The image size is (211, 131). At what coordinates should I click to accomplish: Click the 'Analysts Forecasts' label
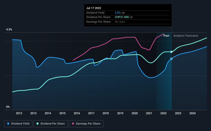point(186,36)
